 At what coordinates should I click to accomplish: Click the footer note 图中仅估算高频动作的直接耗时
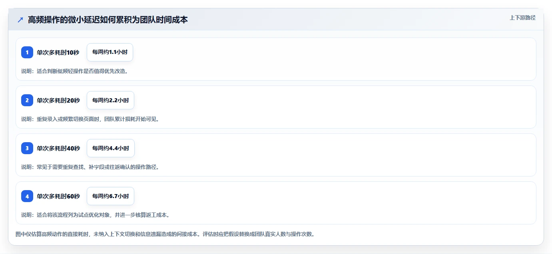pyautogui.click(x=165, y=234)
